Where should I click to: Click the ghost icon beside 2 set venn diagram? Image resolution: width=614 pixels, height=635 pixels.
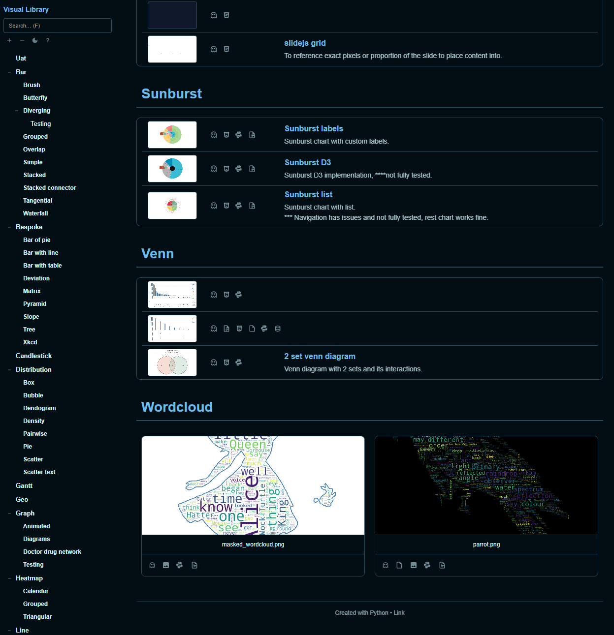click(x=213, y=363)
